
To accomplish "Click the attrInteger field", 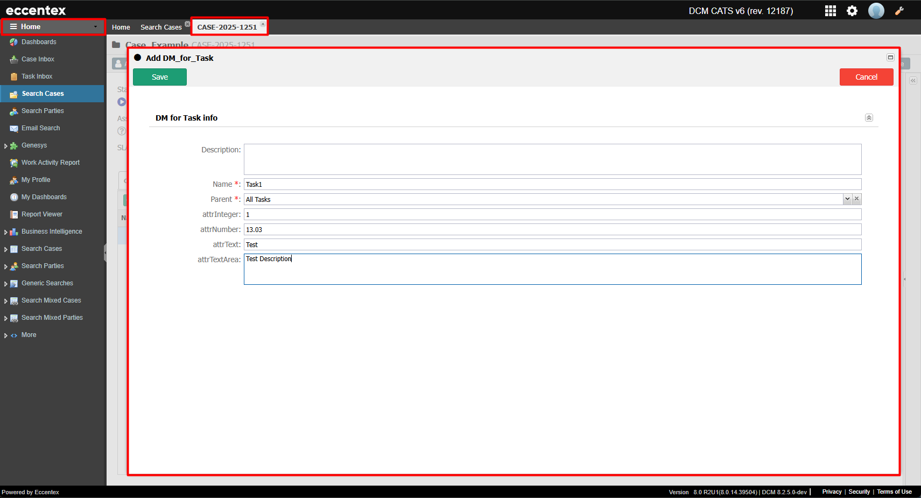I will (552, 214).
